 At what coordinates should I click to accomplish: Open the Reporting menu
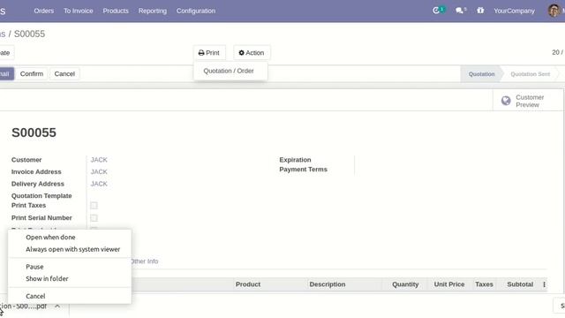click(153, 11)
